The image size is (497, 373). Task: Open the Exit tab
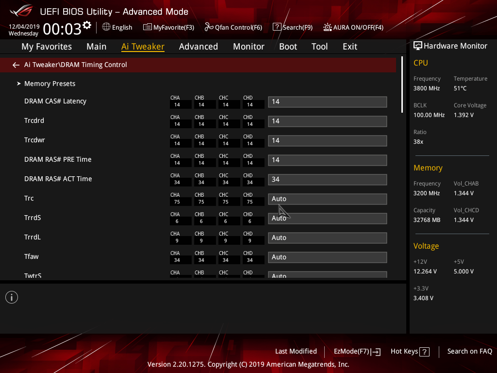click(x=350, y=47)
